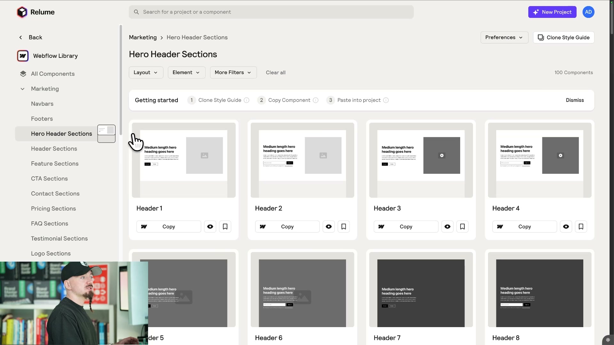This screenshot has width=614, height=345.
Task: Select Header Sections in the sidebar
Action: (54, 149)
